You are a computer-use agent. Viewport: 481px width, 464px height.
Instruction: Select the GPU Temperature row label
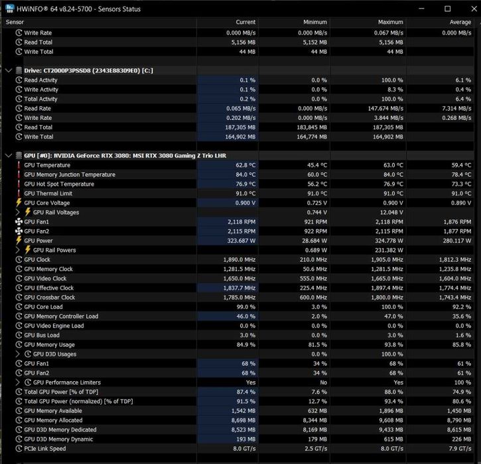47,165
